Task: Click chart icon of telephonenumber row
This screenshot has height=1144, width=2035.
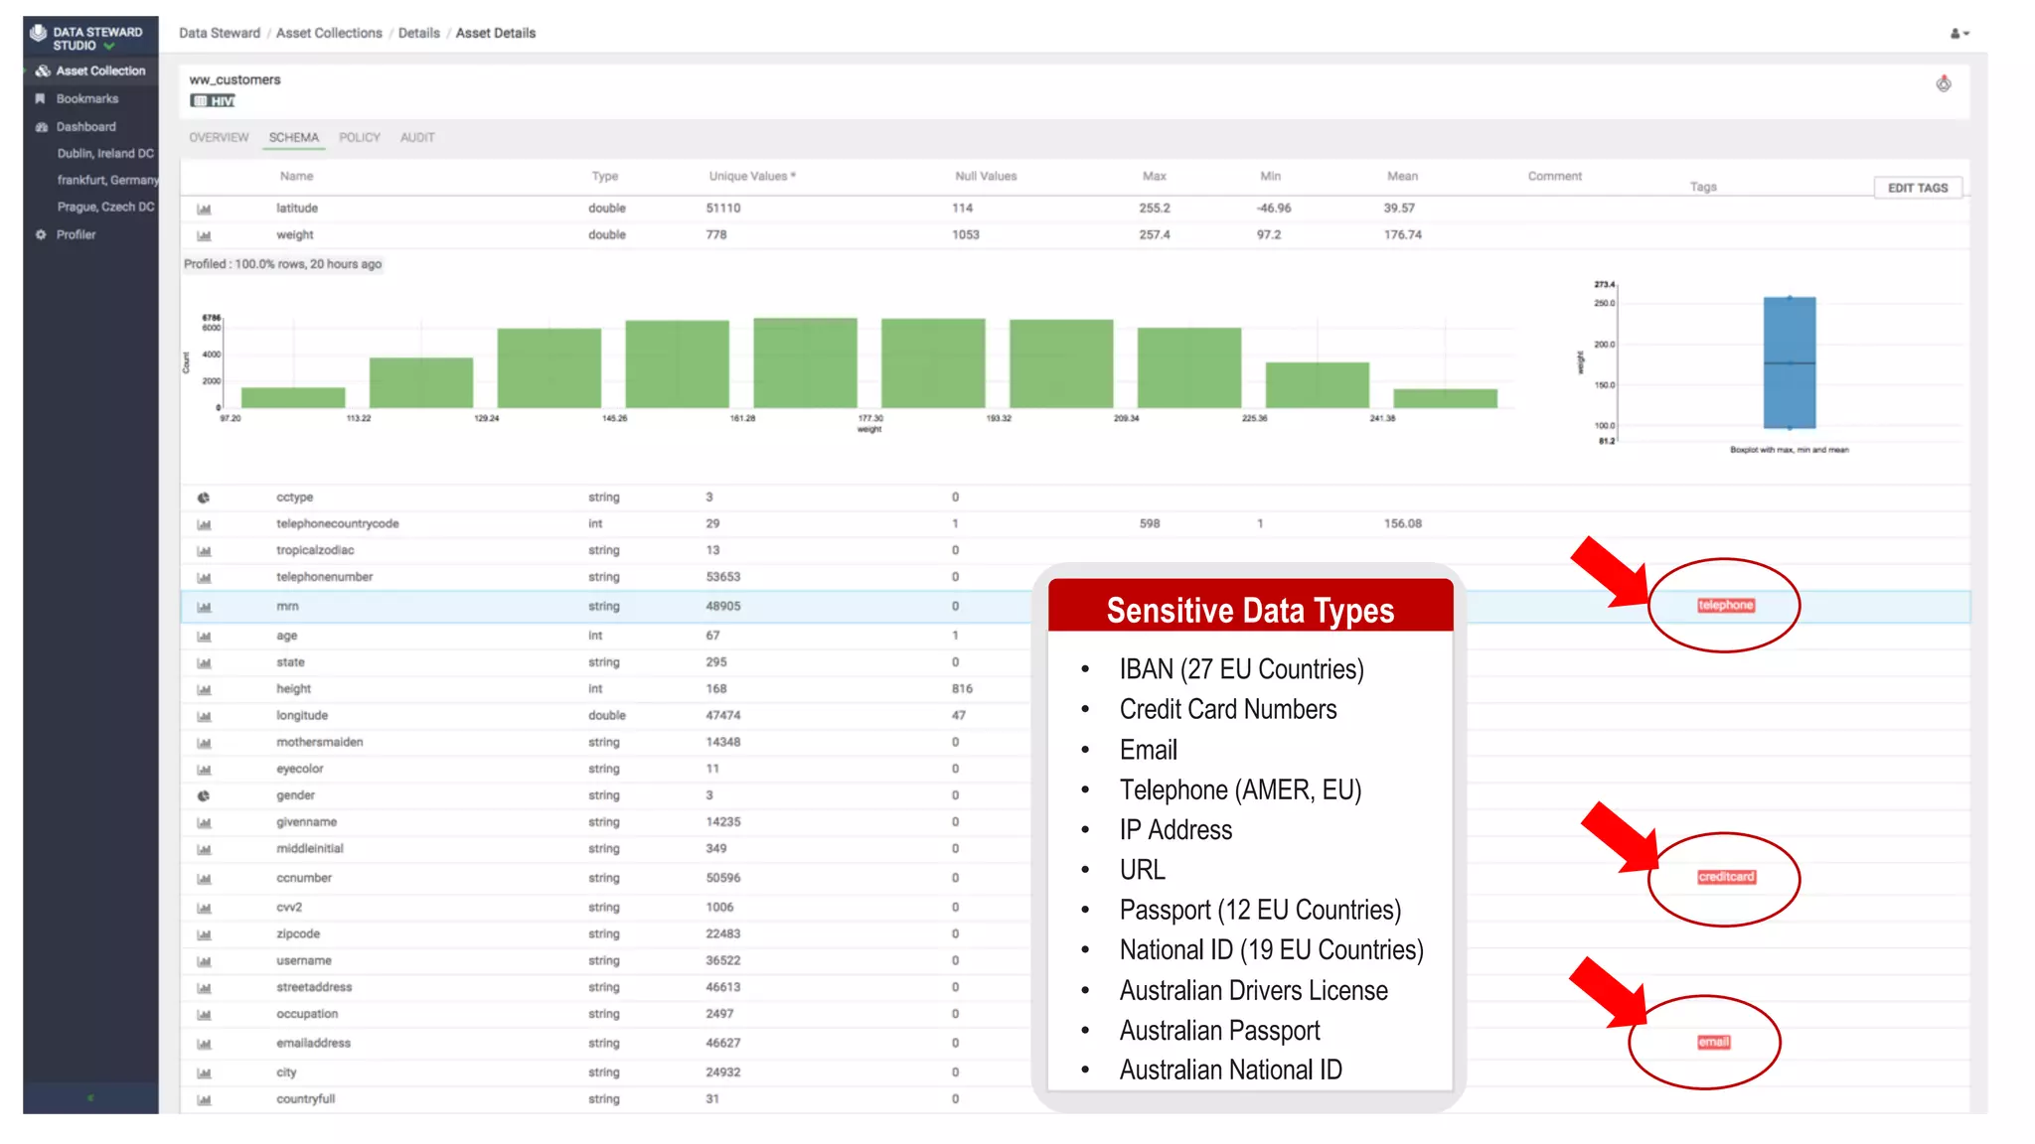Action: [204, 578]
